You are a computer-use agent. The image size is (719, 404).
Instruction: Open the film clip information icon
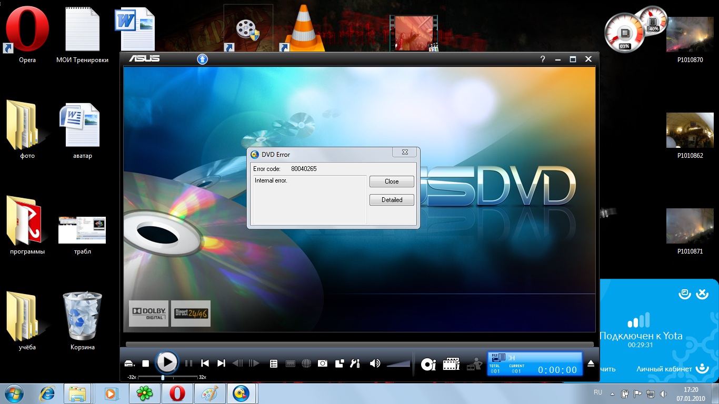coord(451,363)
